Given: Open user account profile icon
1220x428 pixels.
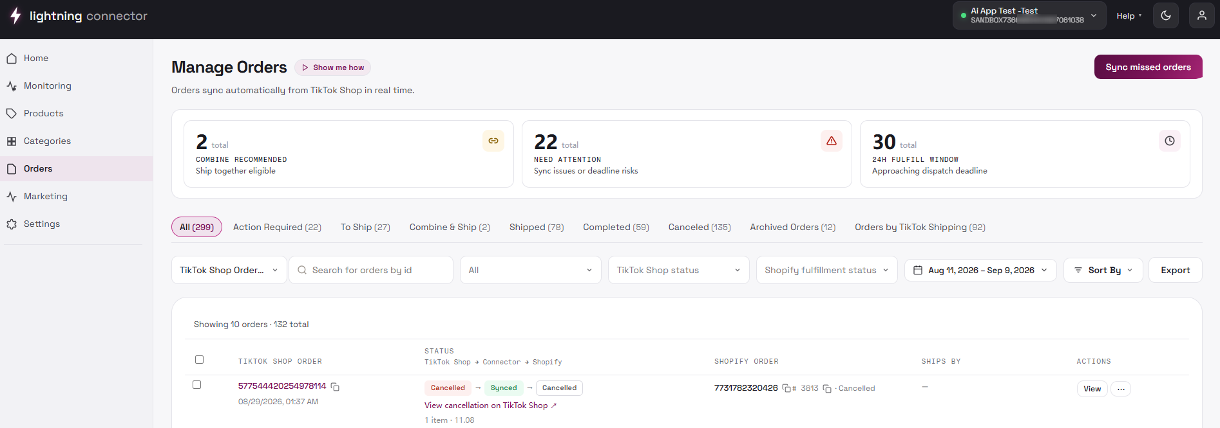Looking at the screenshot, I should pyautogui.click(x=1202, y=15).
